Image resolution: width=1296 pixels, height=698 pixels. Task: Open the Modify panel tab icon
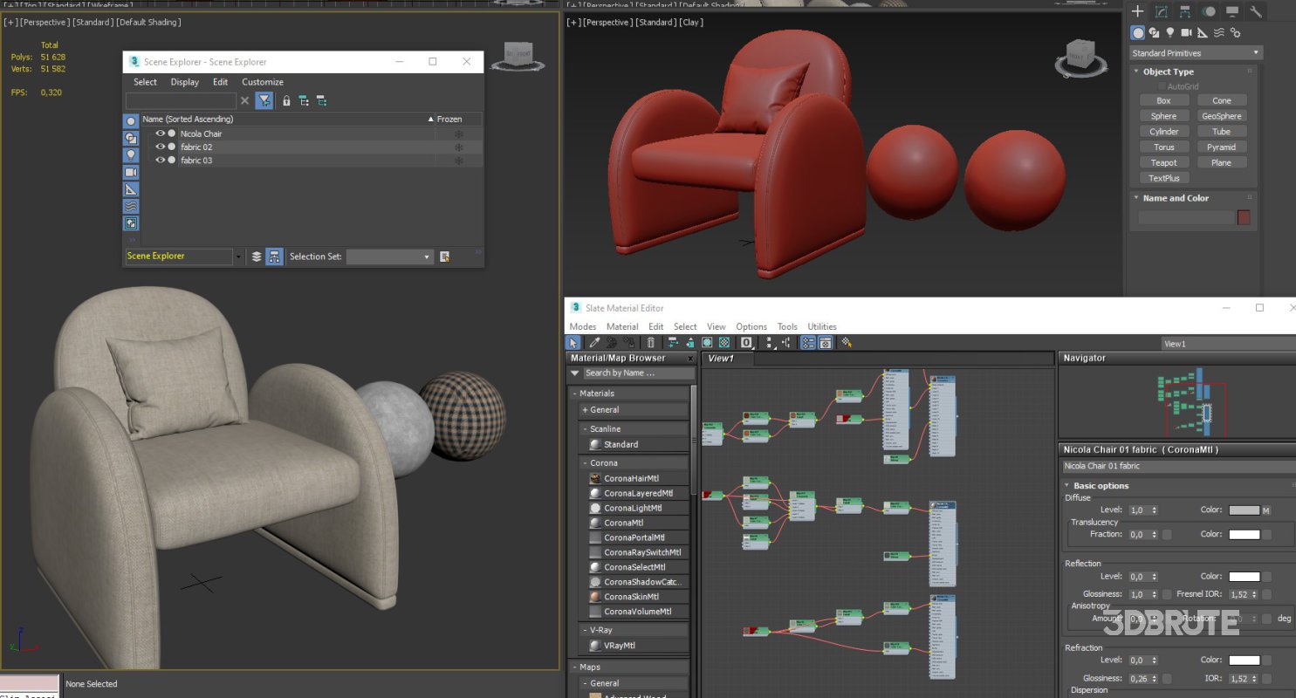1162,11
